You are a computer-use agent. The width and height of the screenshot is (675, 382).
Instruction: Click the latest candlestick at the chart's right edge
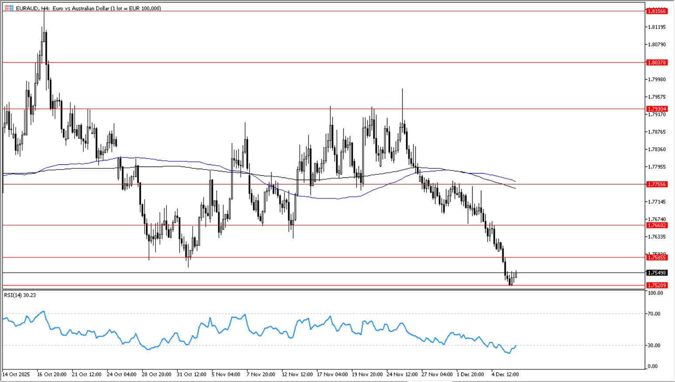pyautogui.click(x=516, y=274)
